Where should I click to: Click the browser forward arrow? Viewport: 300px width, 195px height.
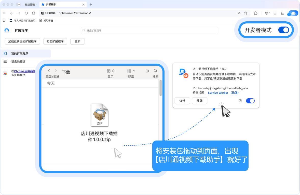[19, 13]
